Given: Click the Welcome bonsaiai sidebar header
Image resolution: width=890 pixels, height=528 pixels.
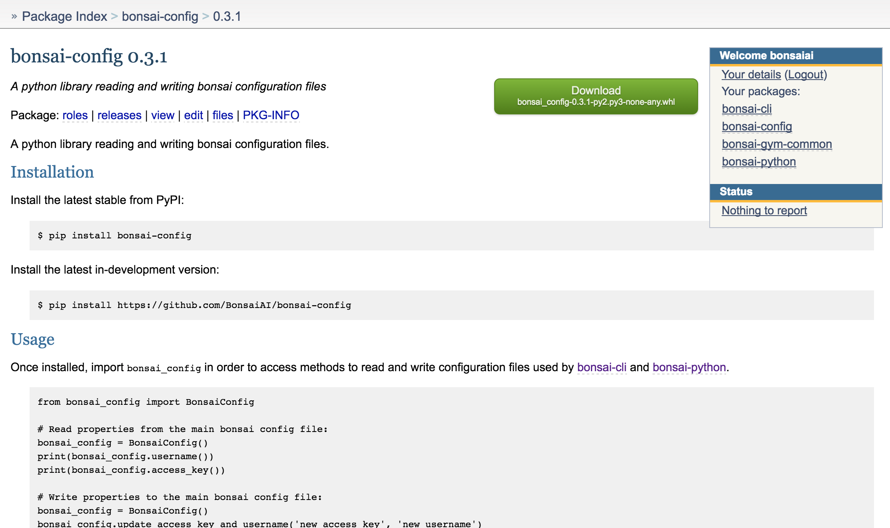Looking at the screenshot, I should tap(796, 56).
